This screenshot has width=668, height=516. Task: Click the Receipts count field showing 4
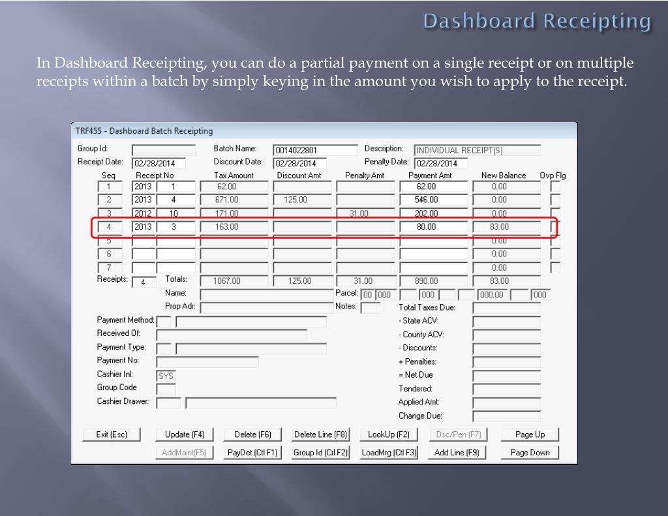click(x=144, y=282)
